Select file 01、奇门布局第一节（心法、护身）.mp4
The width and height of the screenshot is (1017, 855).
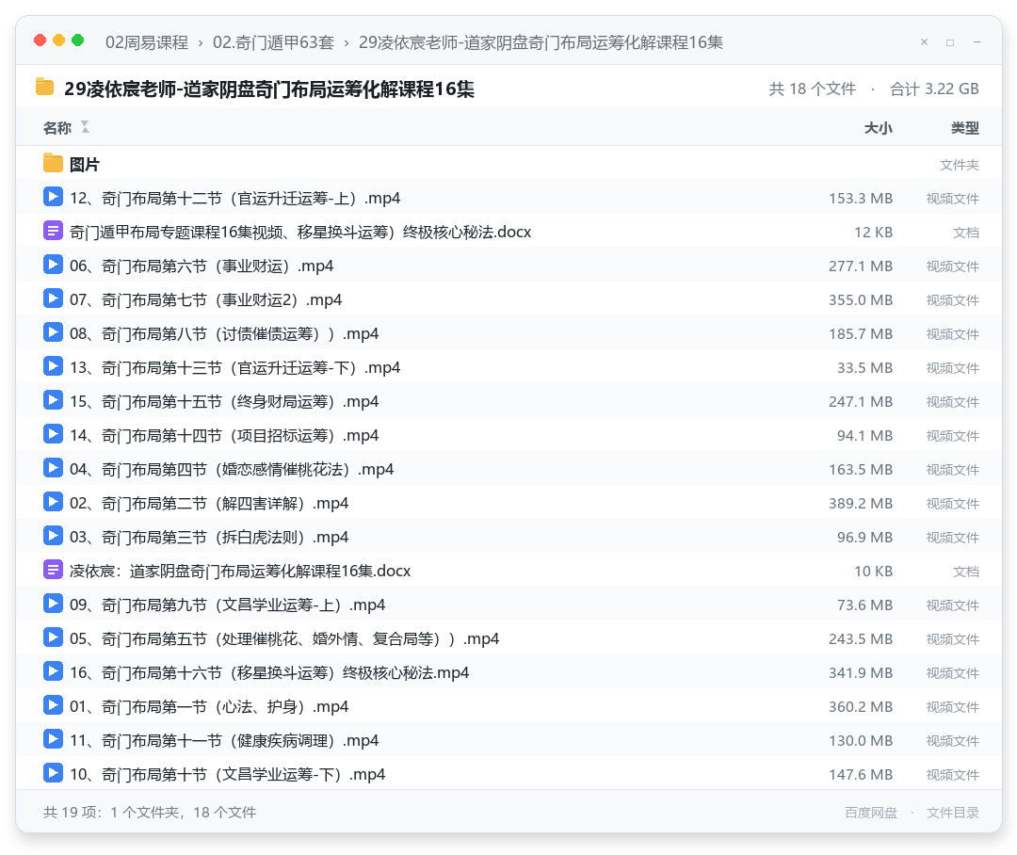click(209, 707)
